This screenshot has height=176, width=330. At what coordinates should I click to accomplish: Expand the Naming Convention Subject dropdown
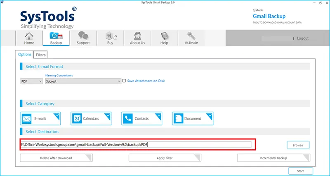83,81
